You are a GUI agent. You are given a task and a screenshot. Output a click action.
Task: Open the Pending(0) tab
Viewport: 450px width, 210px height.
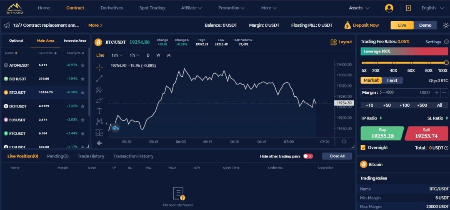[x=57, y=156]
